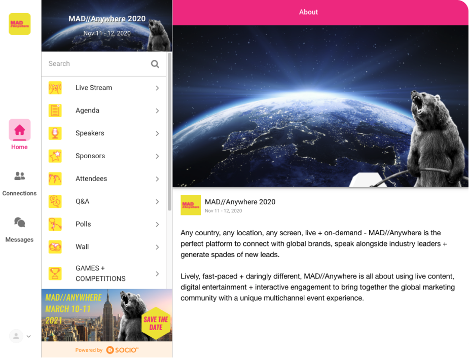
Task: Expand the profile menu chevron
Action: [x=29, y=336]
